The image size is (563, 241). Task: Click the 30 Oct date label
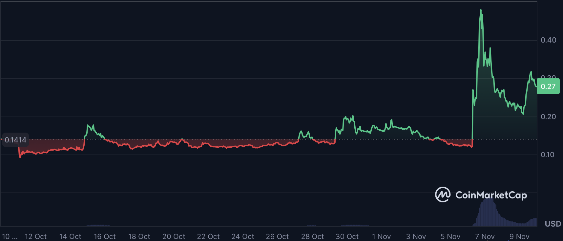tap(347, 236)
